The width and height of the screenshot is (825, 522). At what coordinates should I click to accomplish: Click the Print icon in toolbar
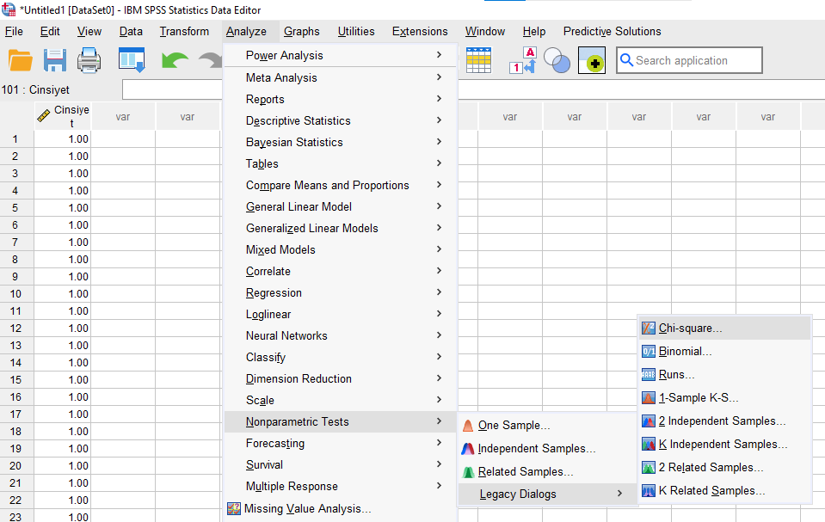(x=90, y=61)
